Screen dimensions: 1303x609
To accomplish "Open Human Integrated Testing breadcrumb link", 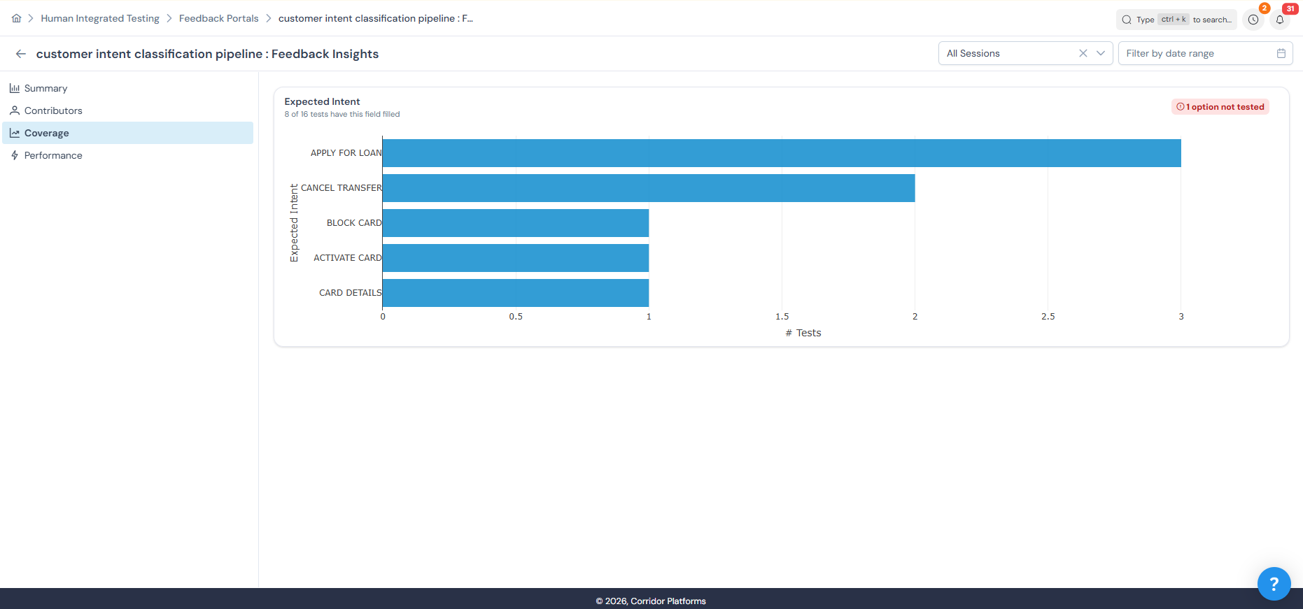I will click(100, 18).
